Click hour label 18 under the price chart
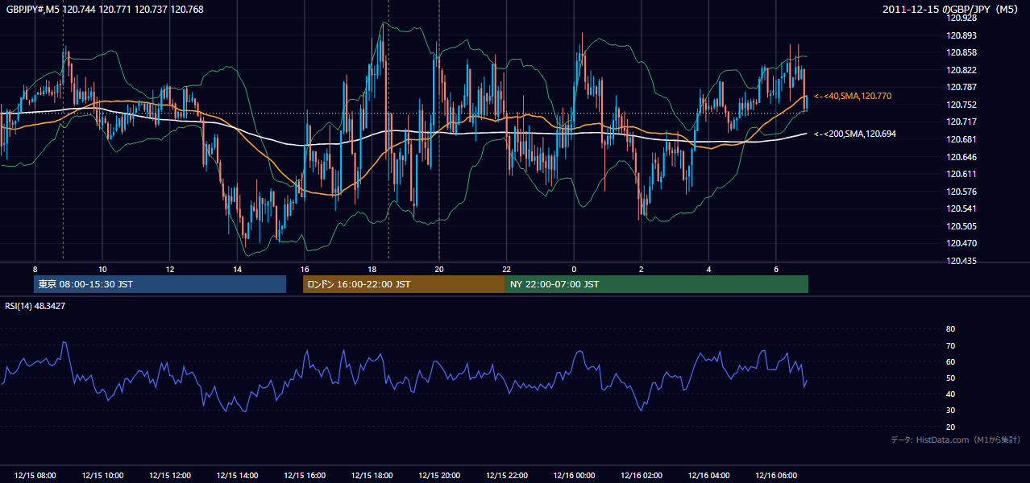 coord(372,269)
